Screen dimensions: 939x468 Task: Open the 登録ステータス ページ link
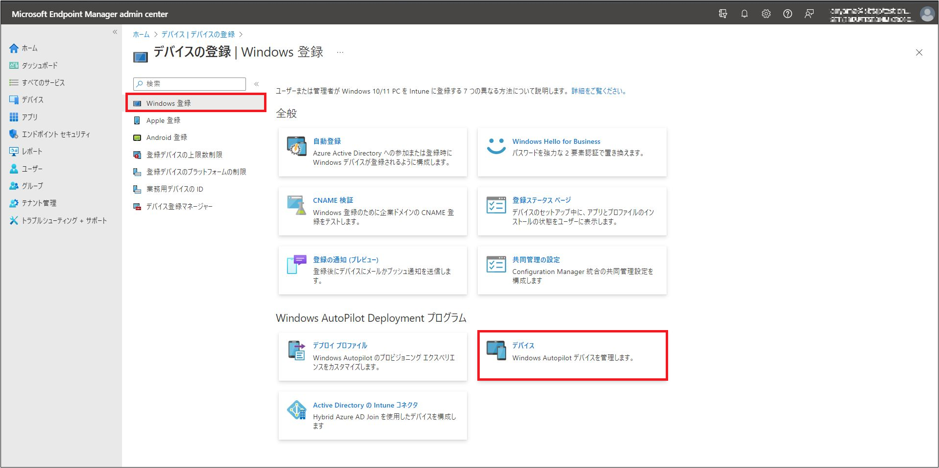point(542,200)
